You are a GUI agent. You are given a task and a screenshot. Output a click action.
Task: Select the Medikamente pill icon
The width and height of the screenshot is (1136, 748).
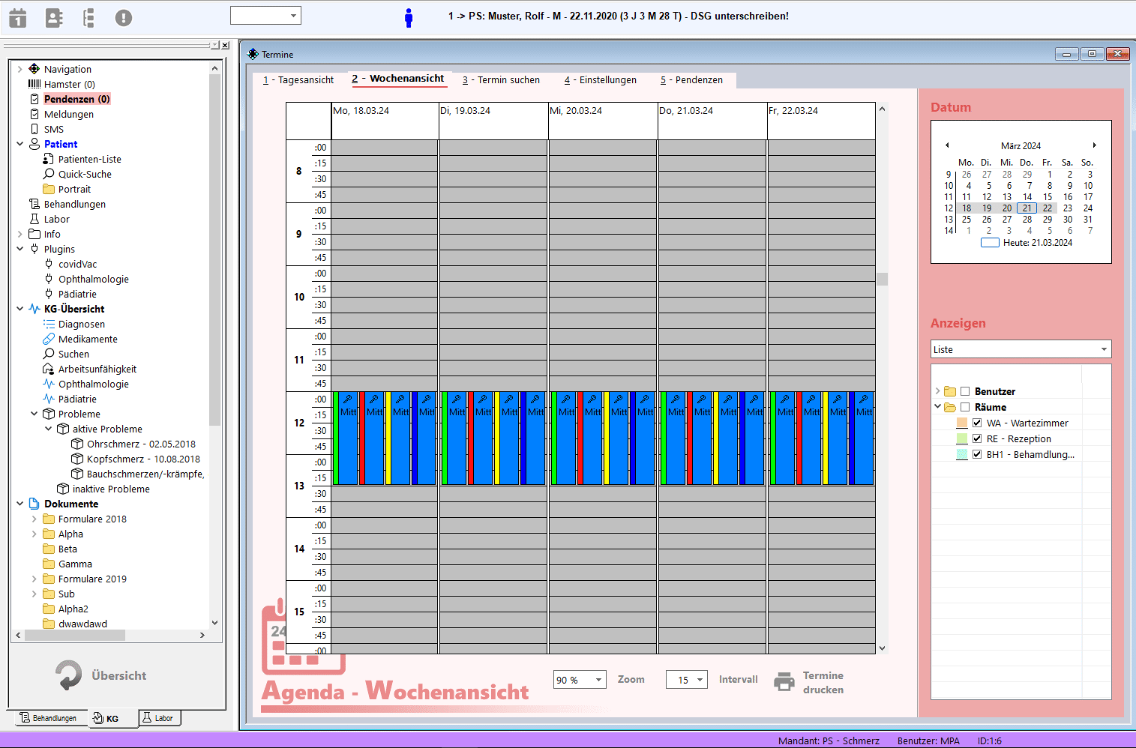point(48,339)
